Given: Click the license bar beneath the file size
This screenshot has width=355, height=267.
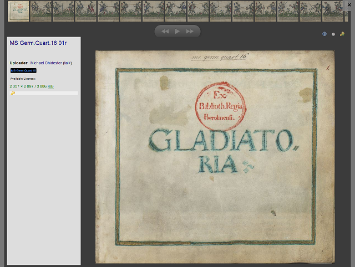Looking at the screenshot, I should tap(44, 94).
